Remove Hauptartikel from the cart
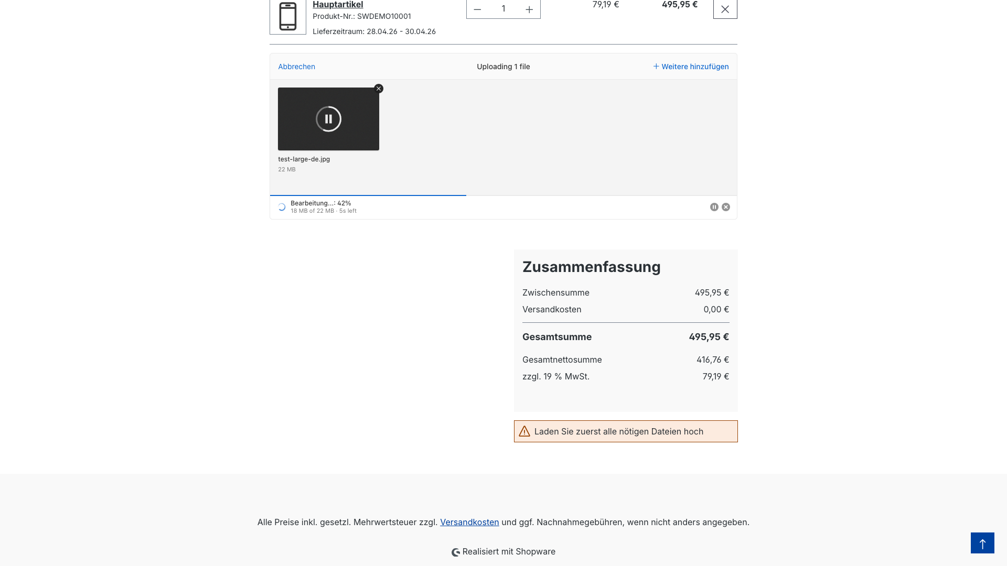 pyautogui.click(x=725, y=9)
